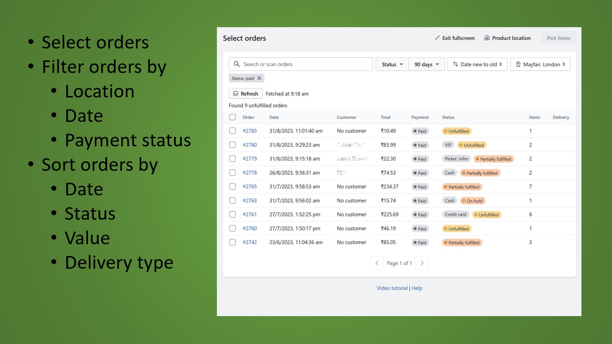Screen dimensions: 612x344
Task: Select the checkbox for order #2780
Action: coord(232,144)
